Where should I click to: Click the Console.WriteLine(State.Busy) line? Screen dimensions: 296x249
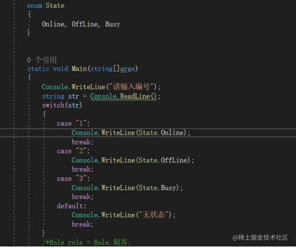[x=127, y=188]
